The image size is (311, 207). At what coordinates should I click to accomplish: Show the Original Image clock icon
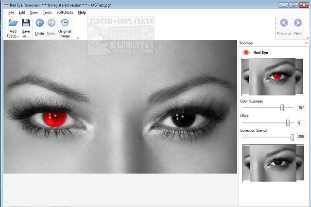click(x=65, y=23)
